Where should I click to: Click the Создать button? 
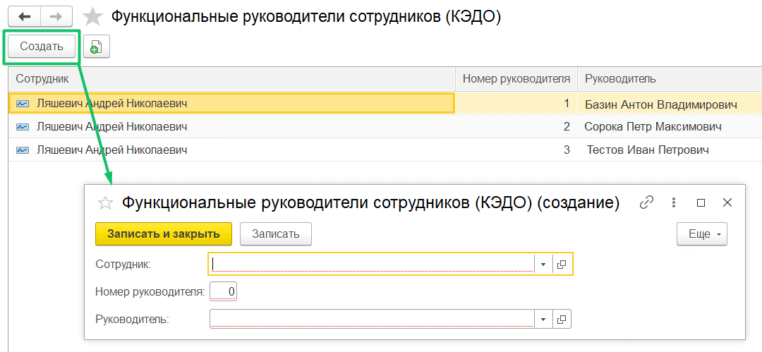coord(42,47)
